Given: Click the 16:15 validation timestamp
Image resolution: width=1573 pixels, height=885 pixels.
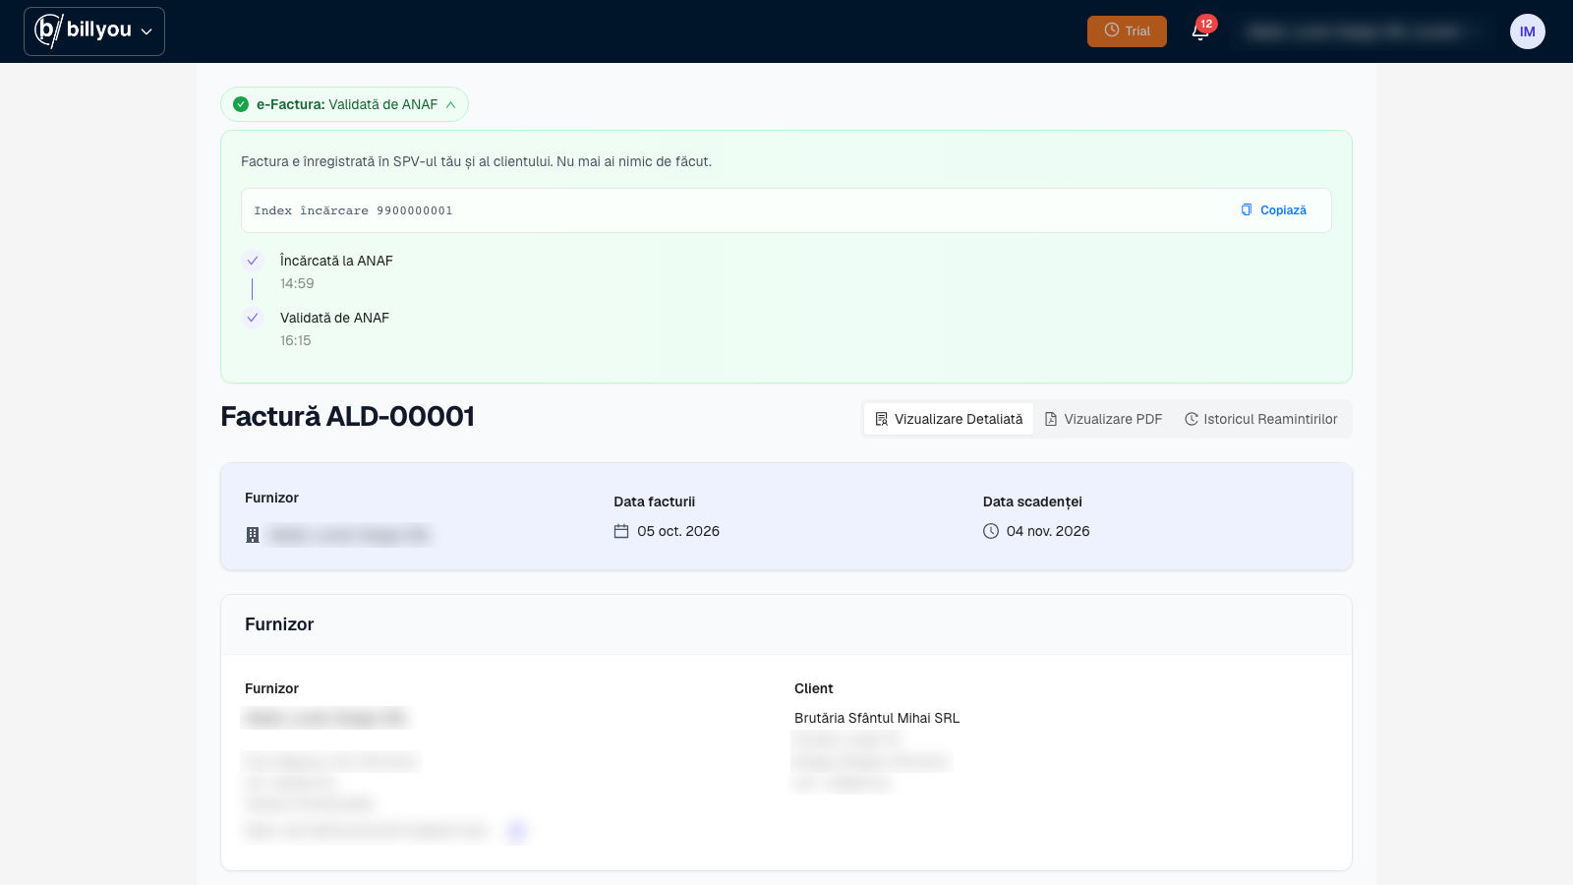Looking at the screenshot, I should (296, 340).
